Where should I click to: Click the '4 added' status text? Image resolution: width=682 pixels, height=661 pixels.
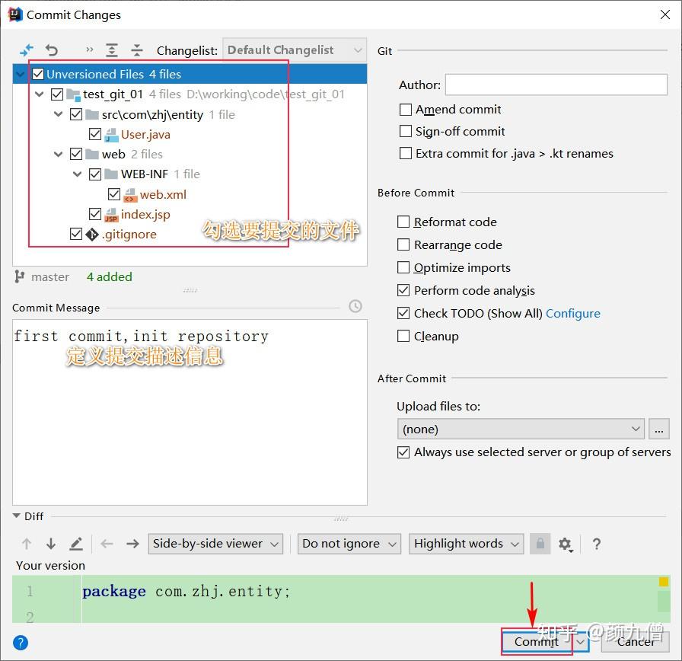(x=109, y=276)
